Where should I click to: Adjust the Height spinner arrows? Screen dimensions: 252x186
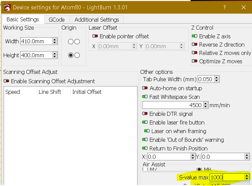pos(55,55)
